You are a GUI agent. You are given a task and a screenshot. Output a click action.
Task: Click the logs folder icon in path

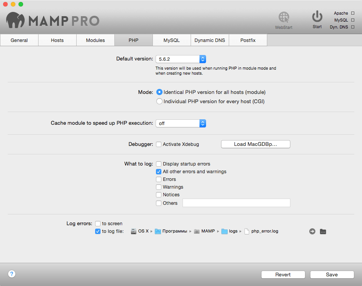(225, 231)
